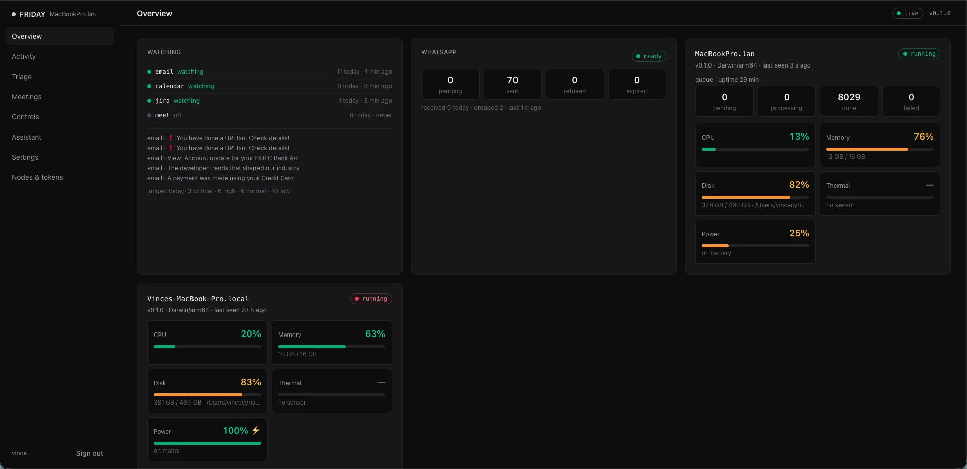Click status dot next to calendar watcher
967x469 pixels.
(149, 86)
